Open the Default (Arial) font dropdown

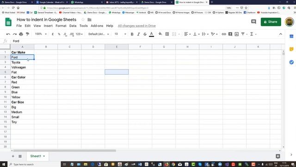pos(99,34)
